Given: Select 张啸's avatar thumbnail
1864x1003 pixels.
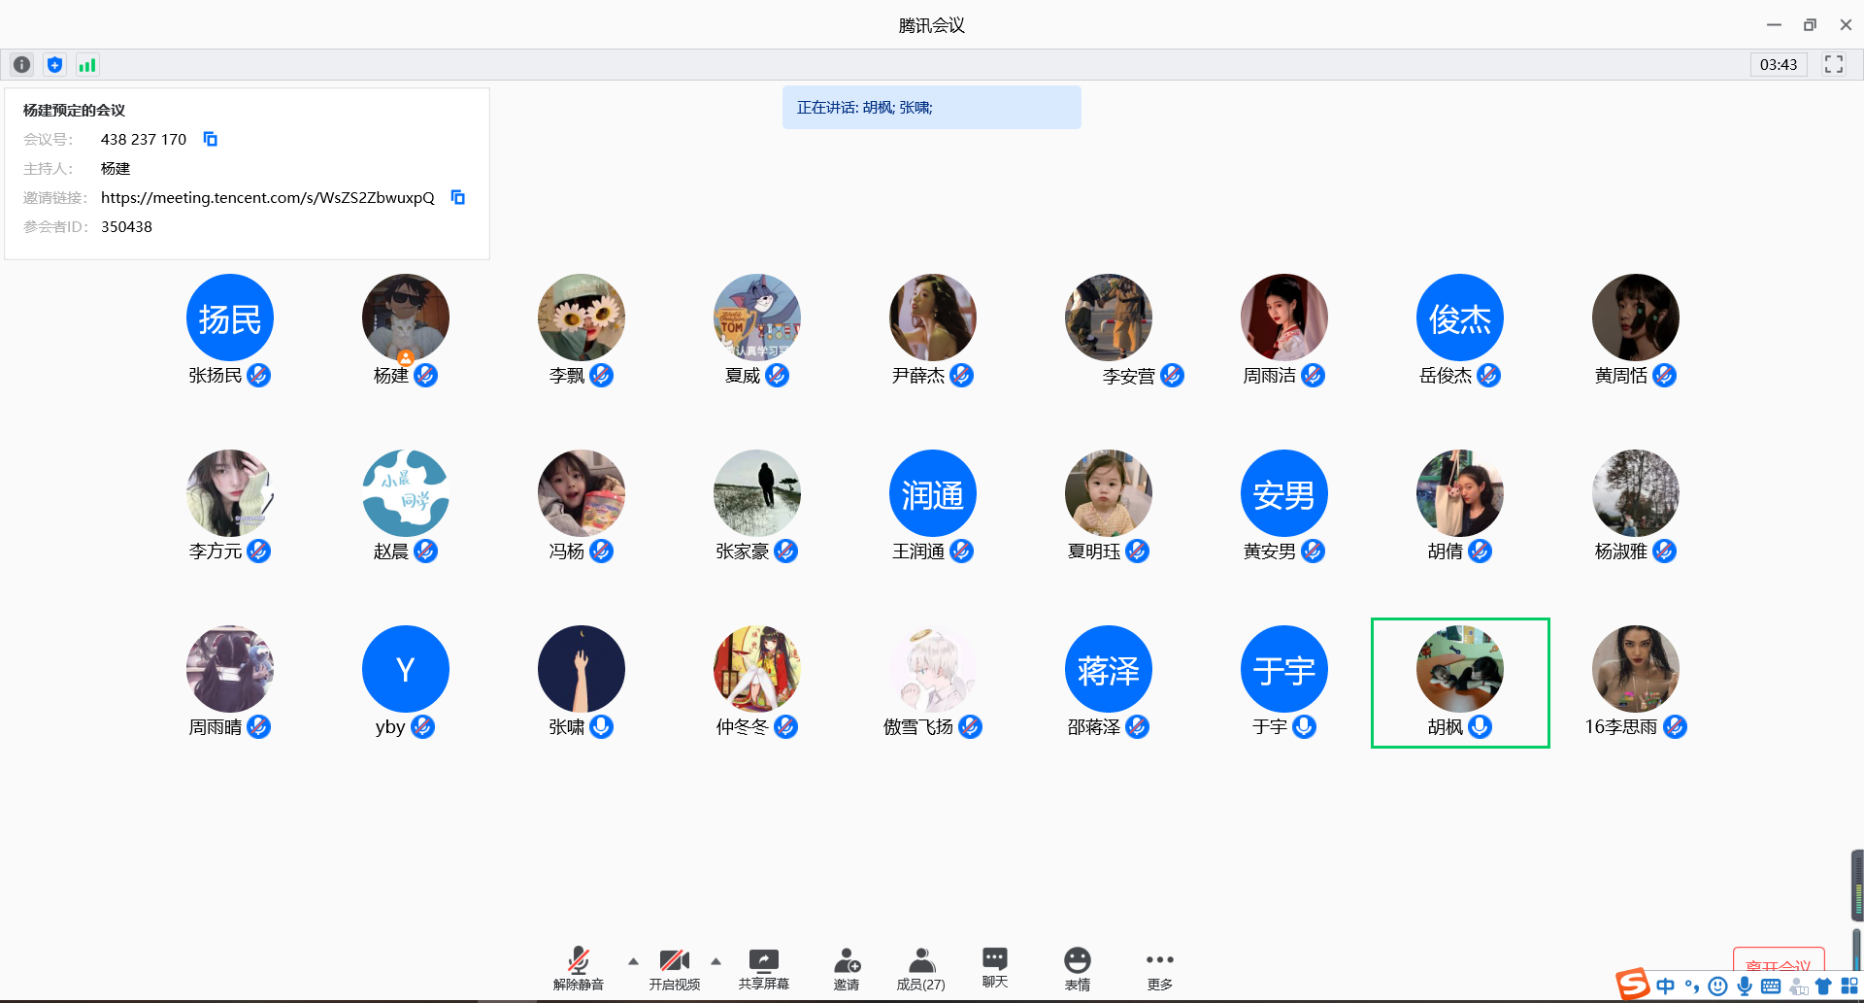Looking at the screenshot, I should point(581,669).
